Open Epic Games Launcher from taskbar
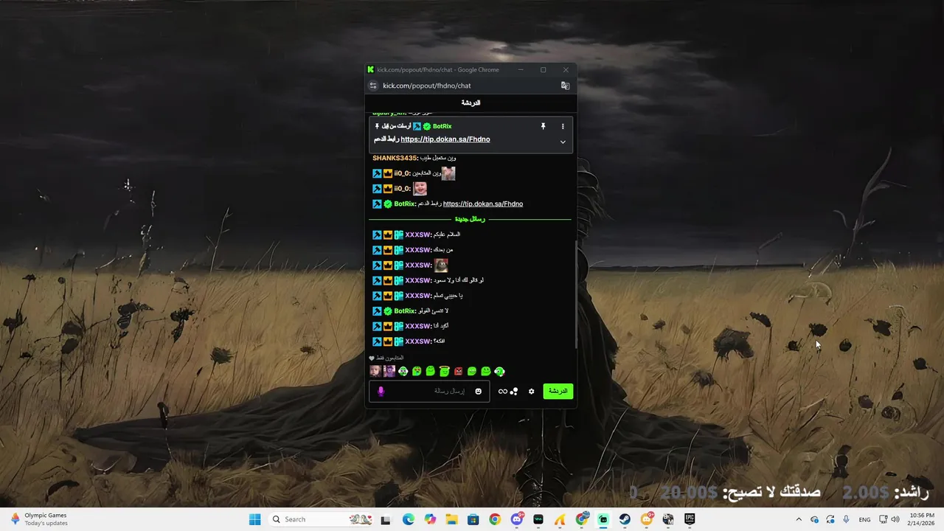This screenshot has width=944, height=531. point(690,519)
